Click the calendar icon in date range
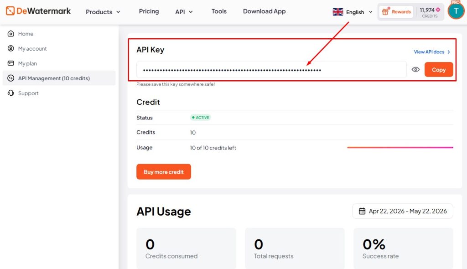Screen dimensions: 467x269 [362, 211]
